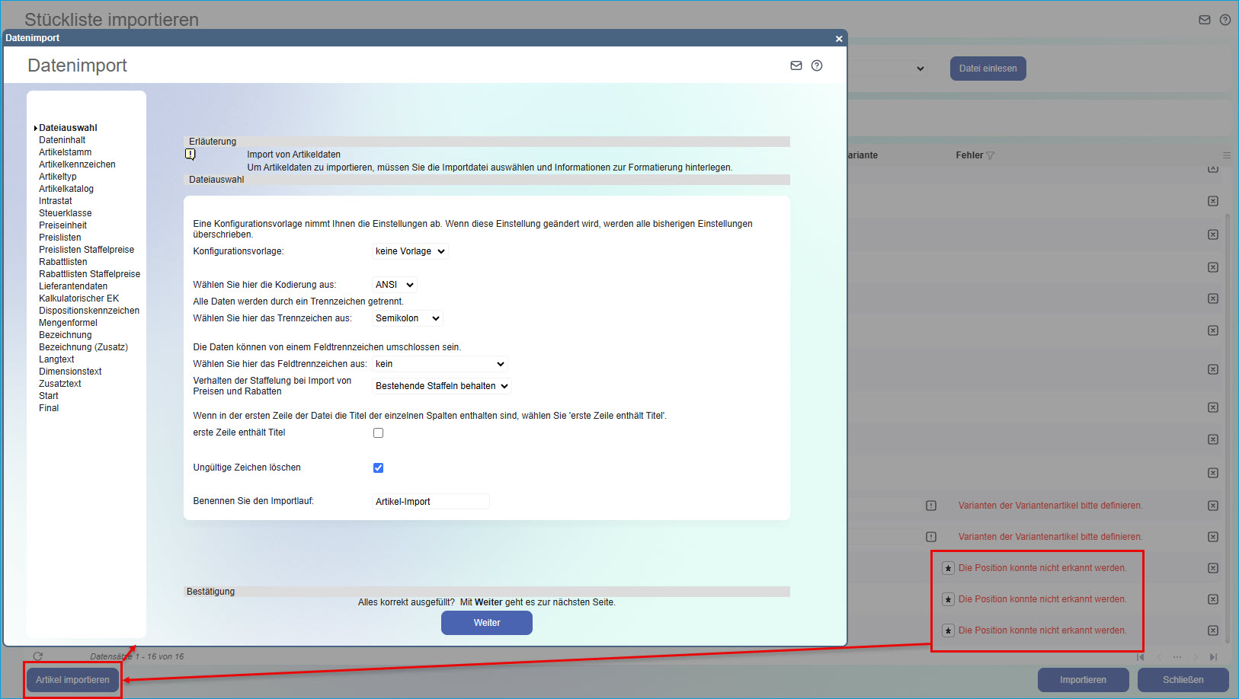The width and height of the screenshot is (1239, 699).
Task: Select Bezeichnung (Zusatz) step in sidebar
Action: point(84,347)
